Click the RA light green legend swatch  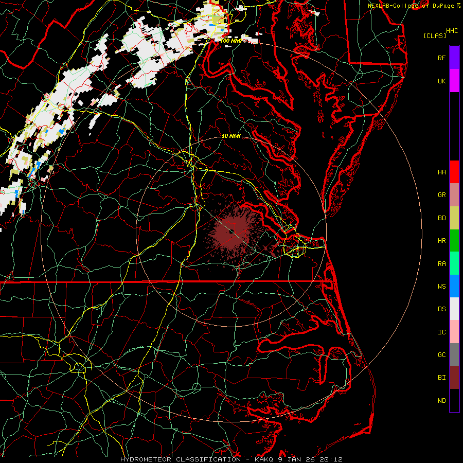(454, 263)
